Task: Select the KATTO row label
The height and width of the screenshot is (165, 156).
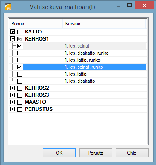Action: click(34, 32)
